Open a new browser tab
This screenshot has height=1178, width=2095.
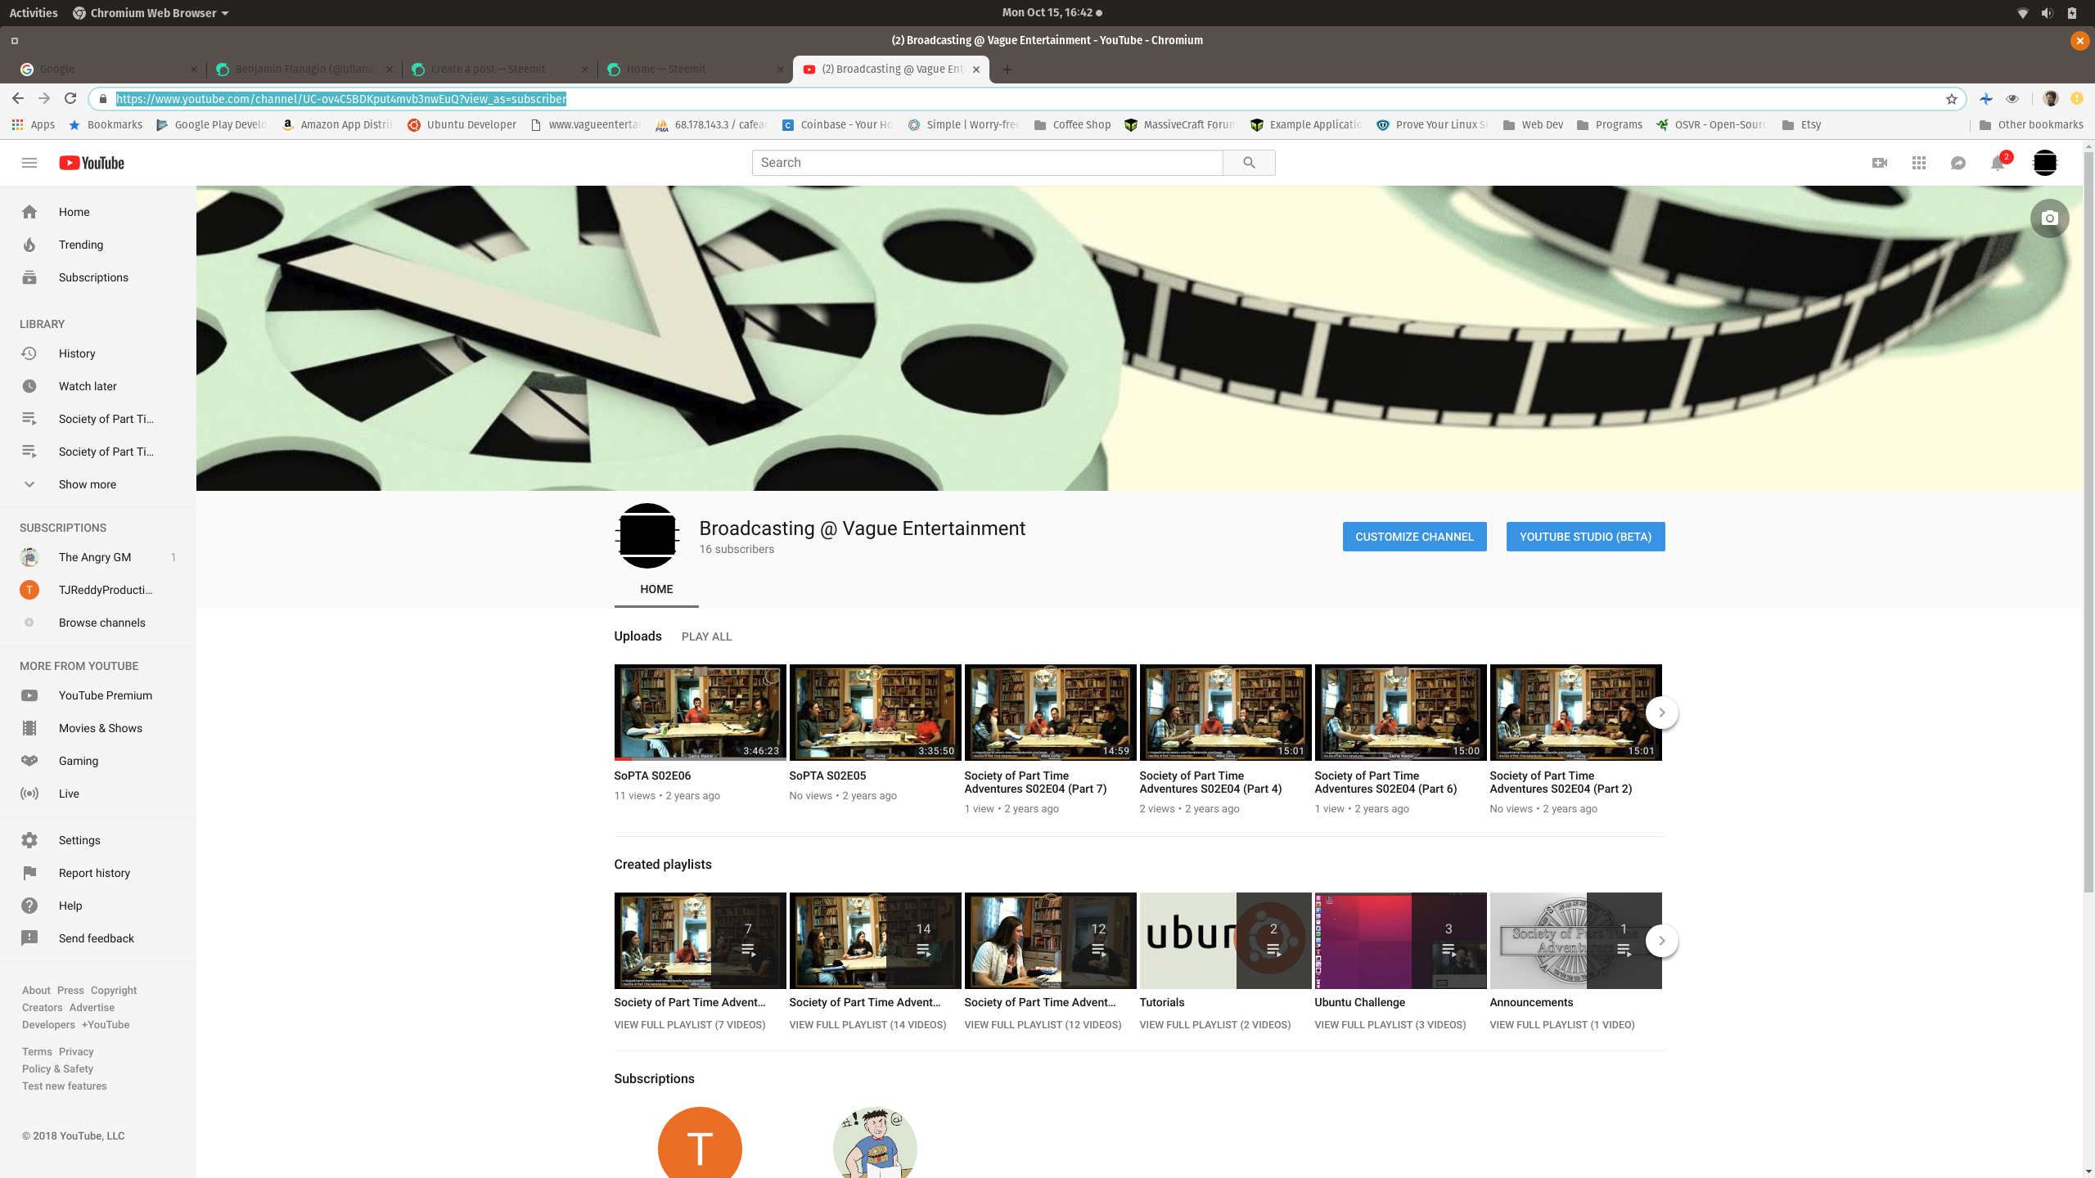1007,70
